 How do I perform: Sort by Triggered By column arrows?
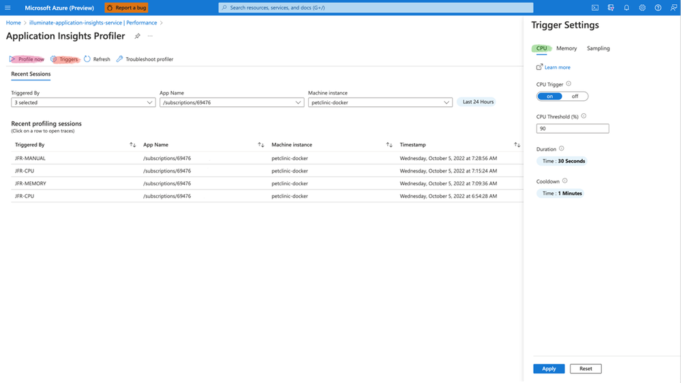point(132,144)
